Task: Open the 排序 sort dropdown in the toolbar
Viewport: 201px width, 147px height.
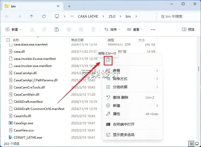Action: (112, 30)
